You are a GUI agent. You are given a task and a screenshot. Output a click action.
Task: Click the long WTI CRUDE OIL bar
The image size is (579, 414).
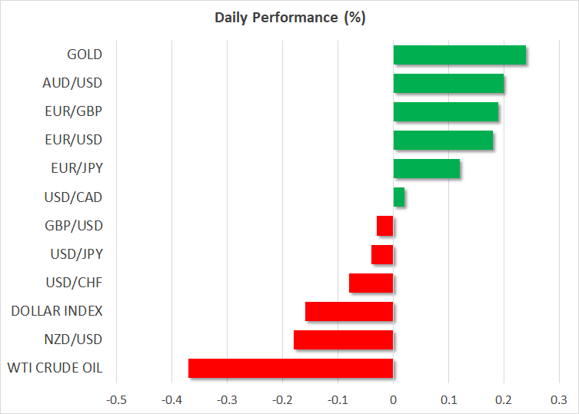(291, 368)
